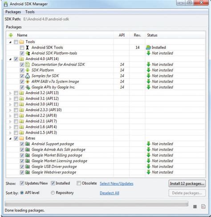Image resolution: width=211 pixels, height=217 pixels.
Task: Collapse the Tools group
Action: tap(10, 42)
